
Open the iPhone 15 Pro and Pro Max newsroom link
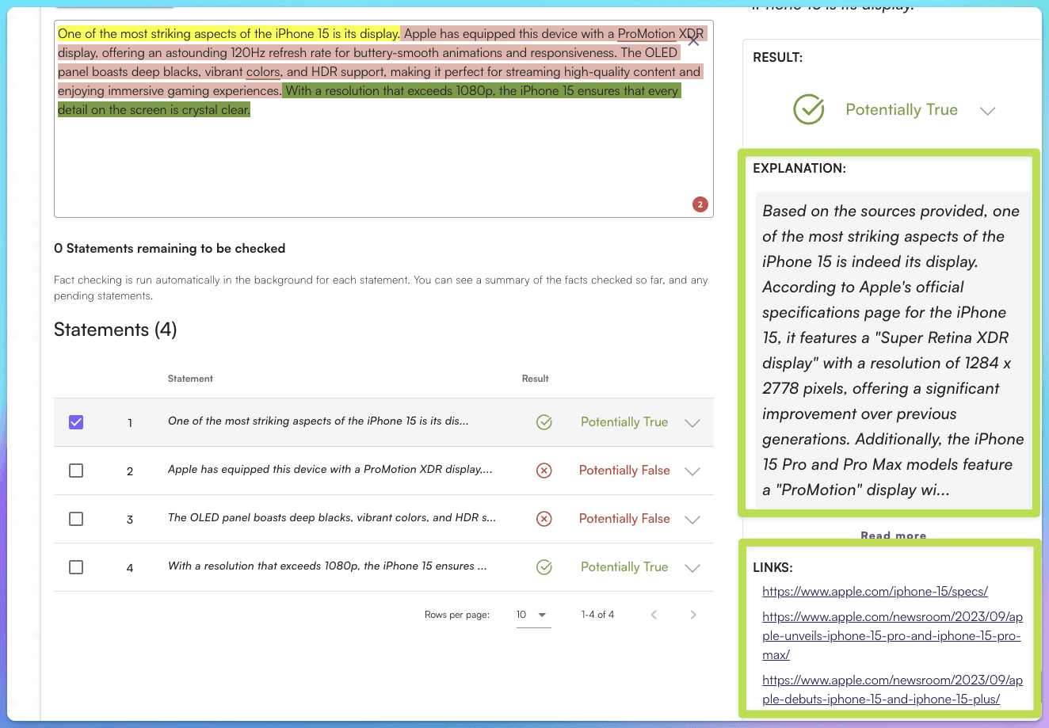(892, 635)
